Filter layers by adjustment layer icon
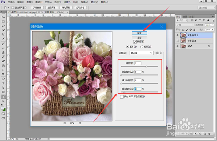Image resolution: width=217 pixels, height=141 pixels. 196,20
